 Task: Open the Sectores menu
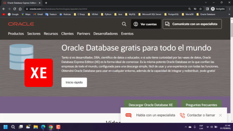(x=34, y=34)
